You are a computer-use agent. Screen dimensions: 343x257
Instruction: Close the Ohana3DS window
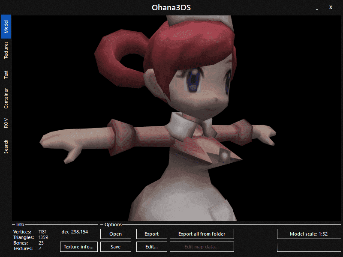(x=331, y=7)
